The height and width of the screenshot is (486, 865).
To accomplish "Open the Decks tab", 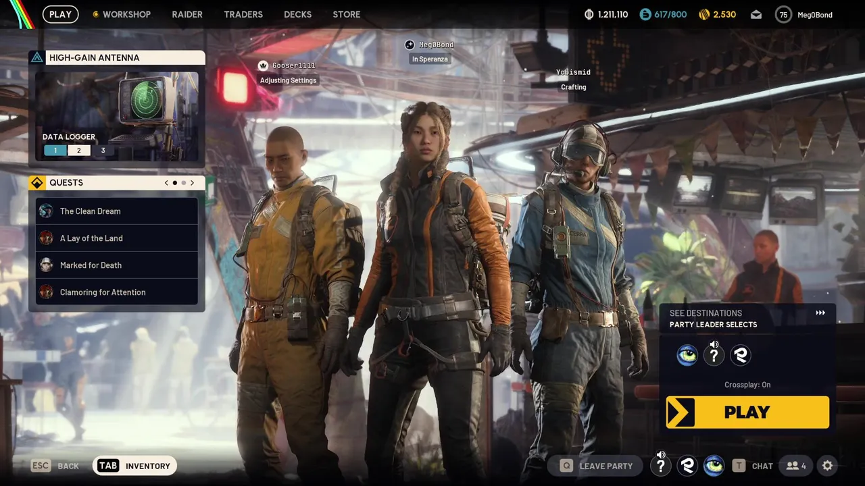I will (x=298, y=14).
